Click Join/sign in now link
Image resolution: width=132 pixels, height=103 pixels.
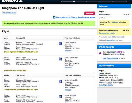[111, 58]
